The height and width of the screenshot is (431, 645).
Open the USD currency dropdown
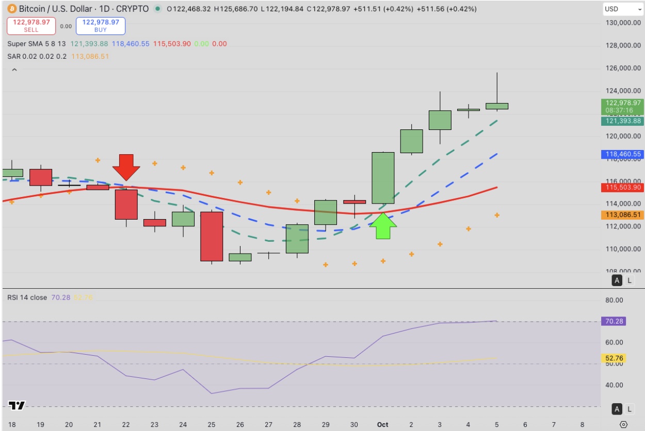[x=622, y=8]
